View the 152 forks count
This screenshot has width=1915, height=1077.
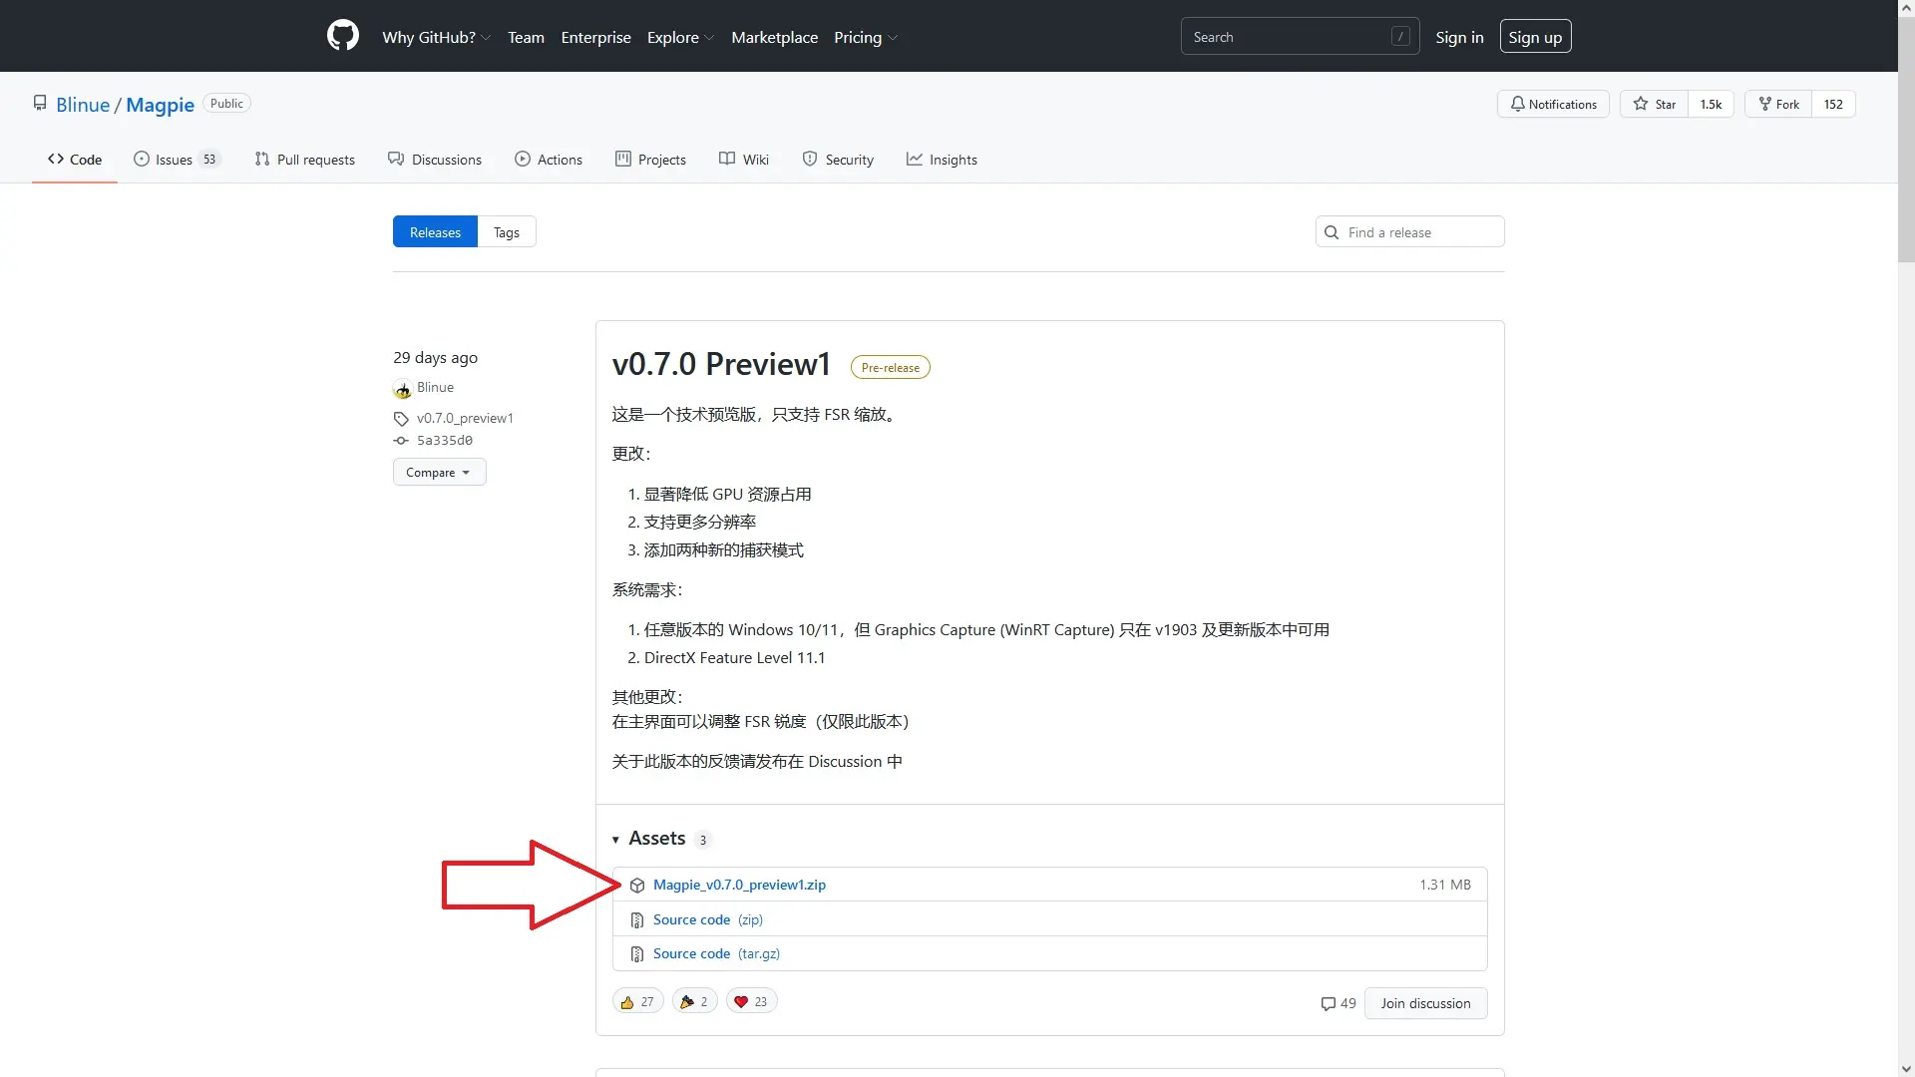[1833, 104]
